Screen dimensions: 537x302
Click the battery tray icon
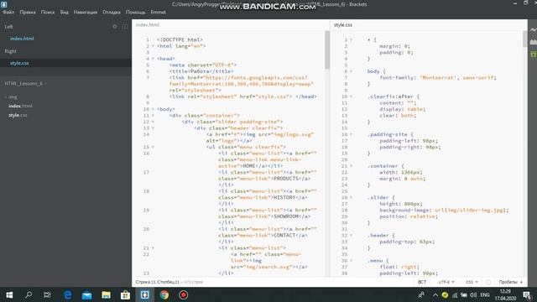[464, 294]
